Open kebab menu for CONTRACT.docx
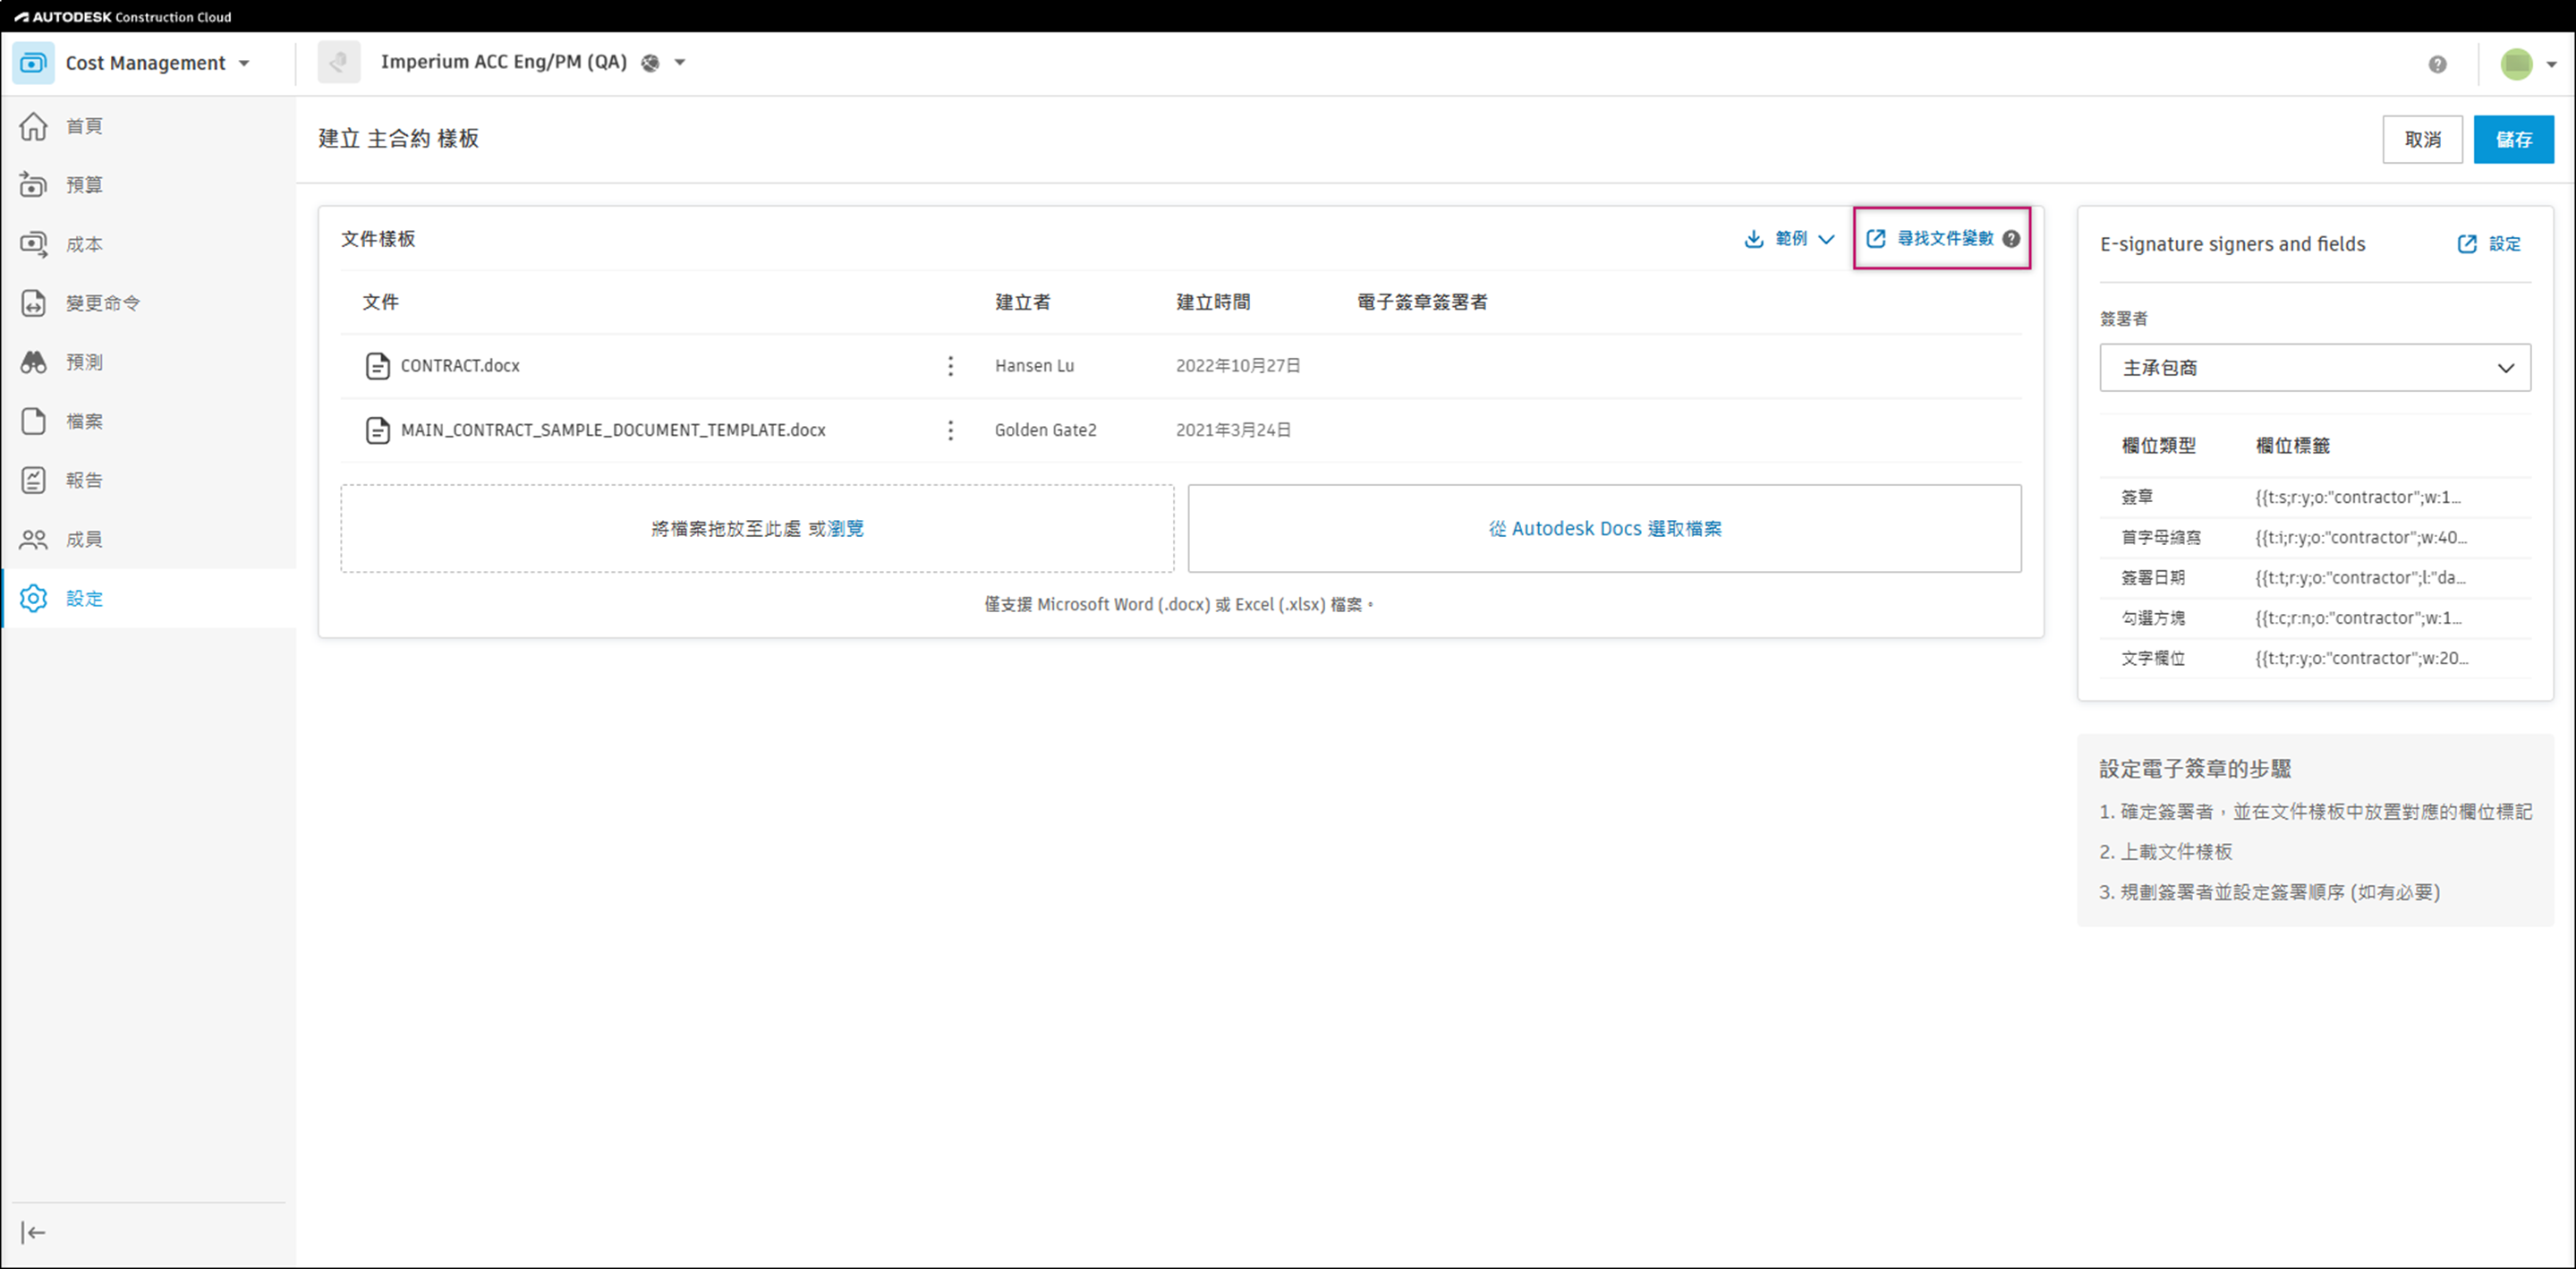Image resolution: width=2576 pixels, height=1269 pixels. click(x=950, y=366)
